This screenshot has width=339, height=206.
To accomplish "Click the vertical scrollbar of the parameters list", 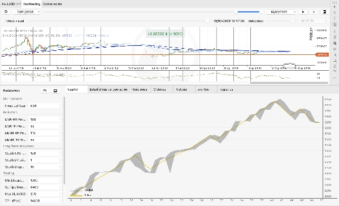I will (64, 141).
